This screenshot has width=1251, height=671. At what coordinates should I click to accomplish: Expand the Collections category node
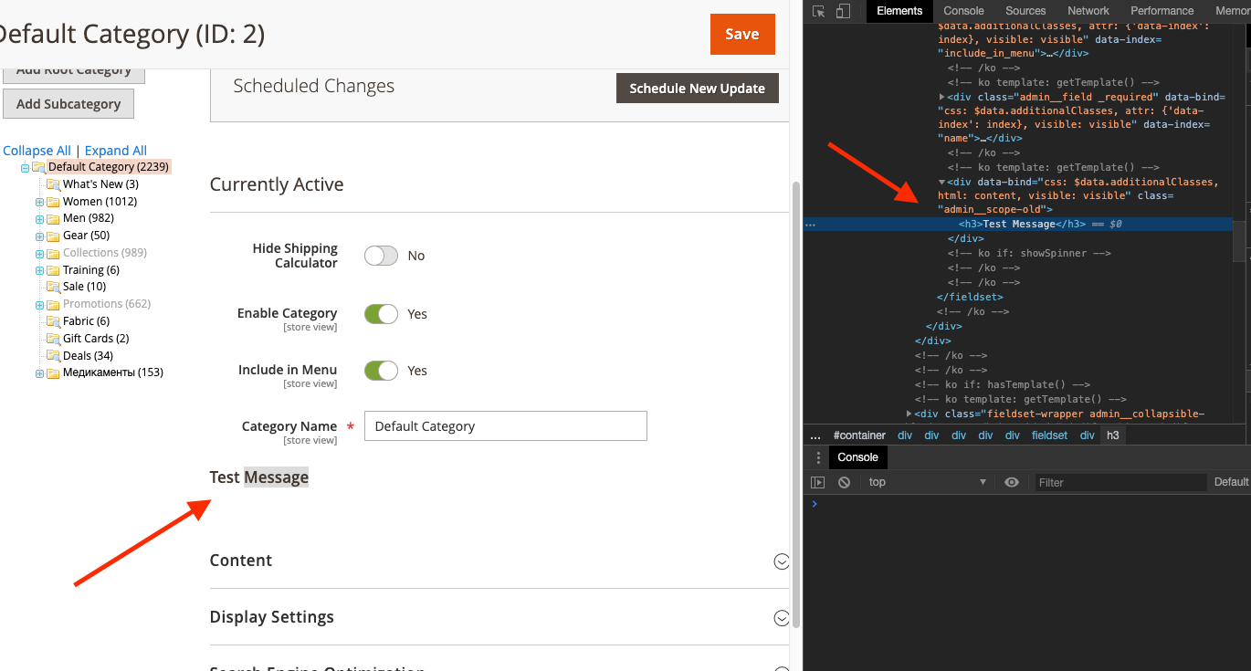(39, 254)
